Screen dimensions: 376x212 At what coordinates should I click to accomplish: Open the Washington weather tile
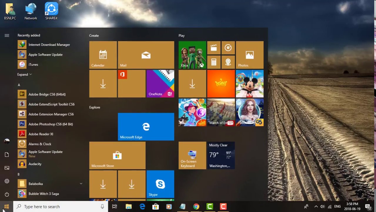tap(221, 155)
